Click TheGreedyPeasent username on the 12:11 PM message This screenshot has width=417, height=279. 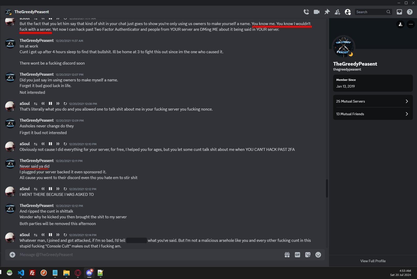coord(37,161)
